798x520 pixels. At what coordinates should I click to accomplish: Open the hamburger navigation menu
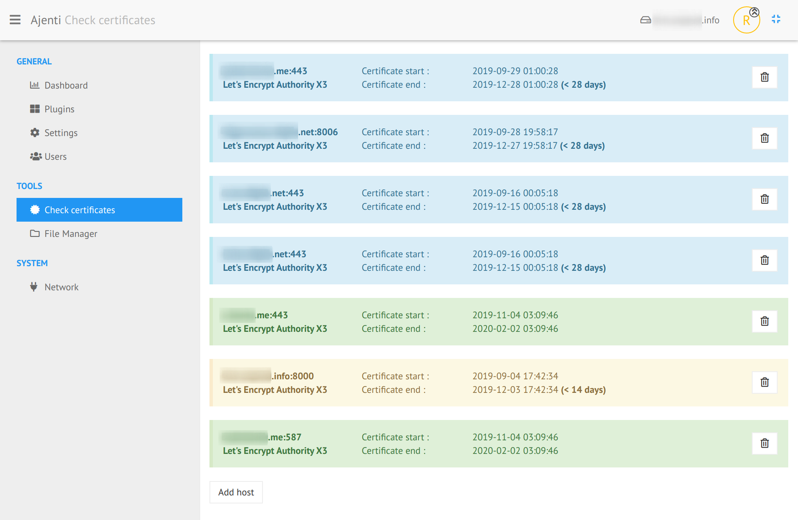(x=15, y=19)
